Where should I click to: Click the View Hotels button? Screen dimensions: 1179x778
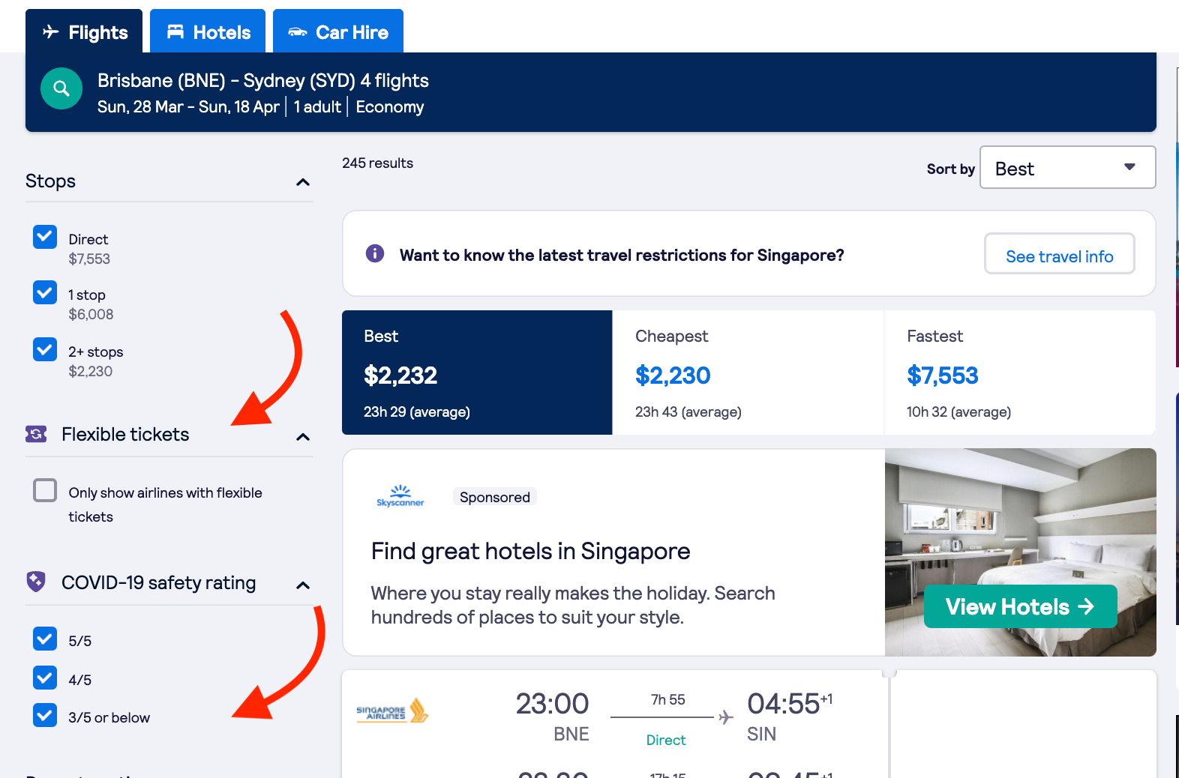coord(1020,606)
